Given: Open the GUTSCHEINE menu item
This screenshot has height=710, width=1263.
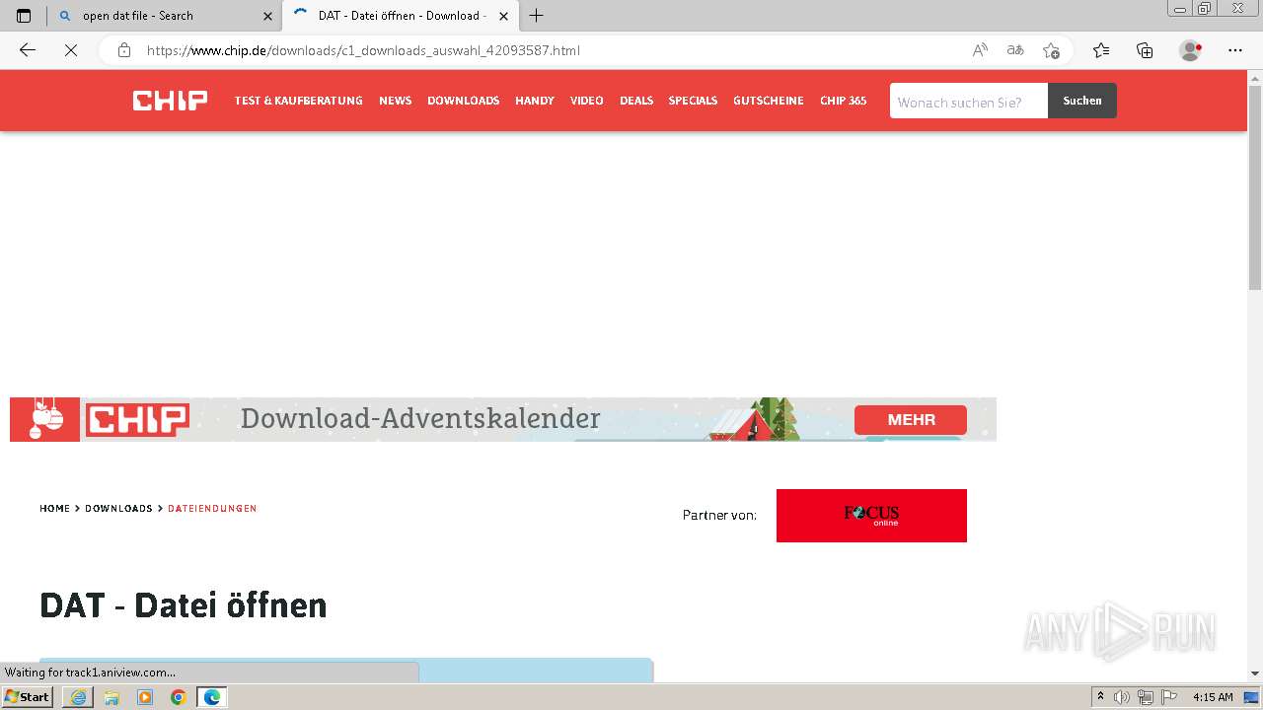Looking at the screenshot, I should 768,101.
